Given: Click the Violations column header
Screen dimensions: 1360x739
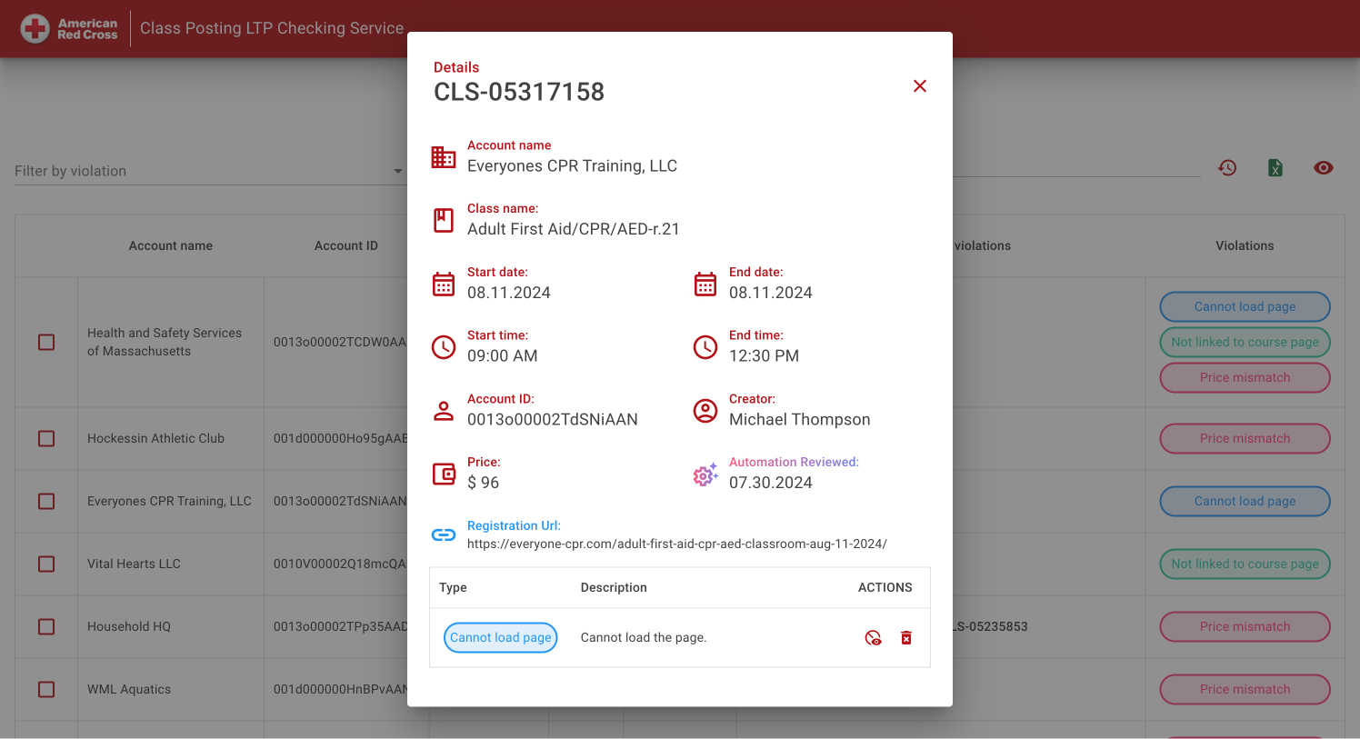Looking at the screenshot, I should coord(1245,245).
